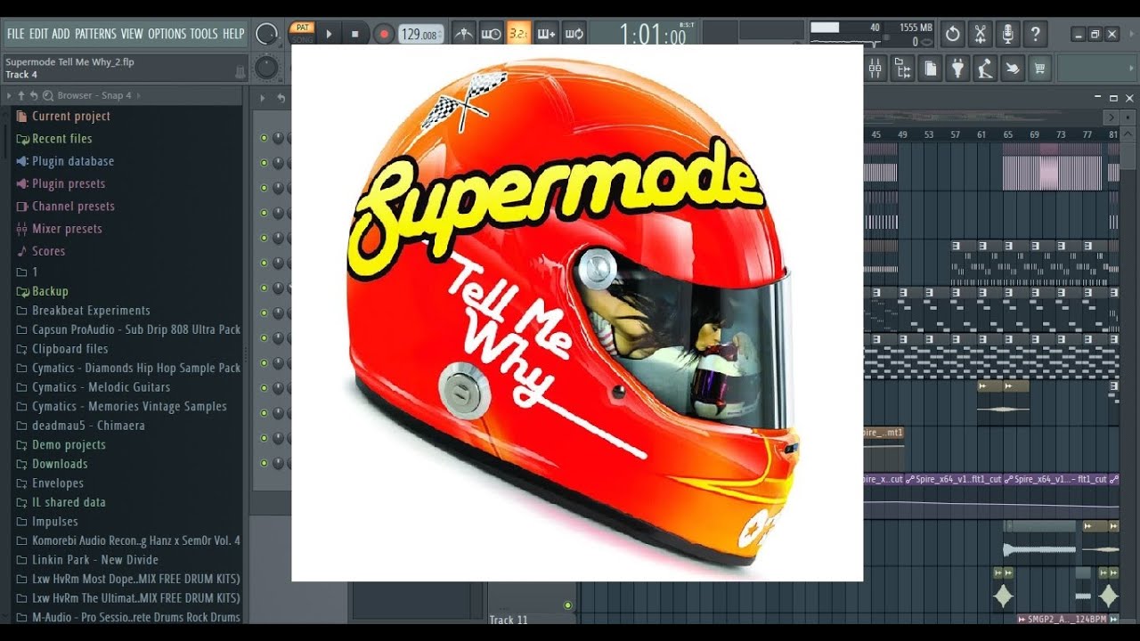Open the PATTERNS menu

(x=95, y=34)
